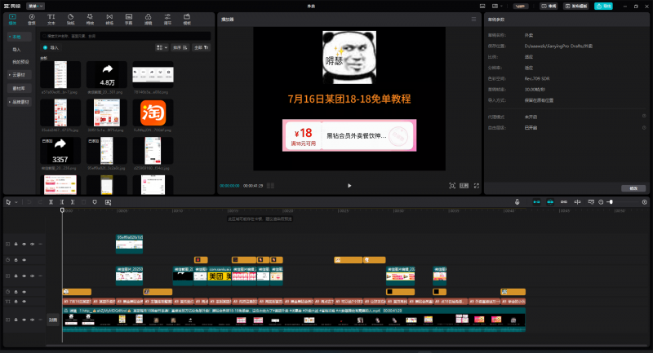Open the 贴纸 (Stickers) panel
Screen dimensions: 653x353
(x=70, y=16)
